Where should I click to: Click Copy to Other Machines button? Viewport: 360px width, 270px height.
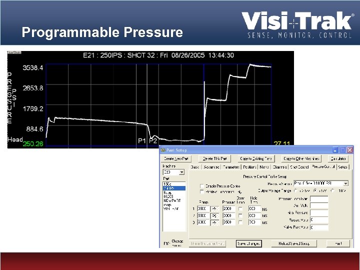click(301, 158)
